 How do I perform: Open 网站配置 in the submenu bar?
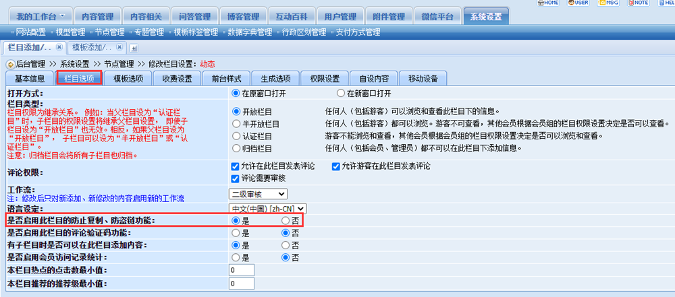pyautogui.click(x=30, y=32)
